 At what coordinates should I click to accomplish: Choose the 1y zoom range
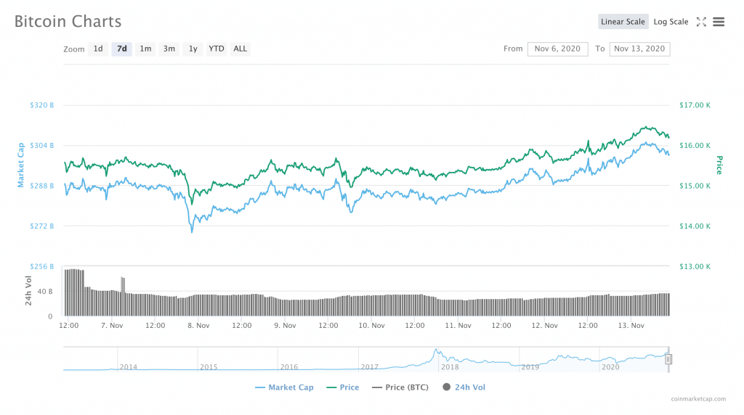[x=193, y=49]
